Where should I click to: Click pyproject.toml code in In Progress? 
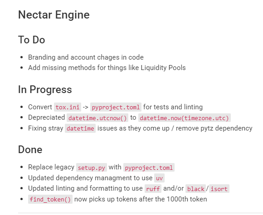(x=116, y=107)
